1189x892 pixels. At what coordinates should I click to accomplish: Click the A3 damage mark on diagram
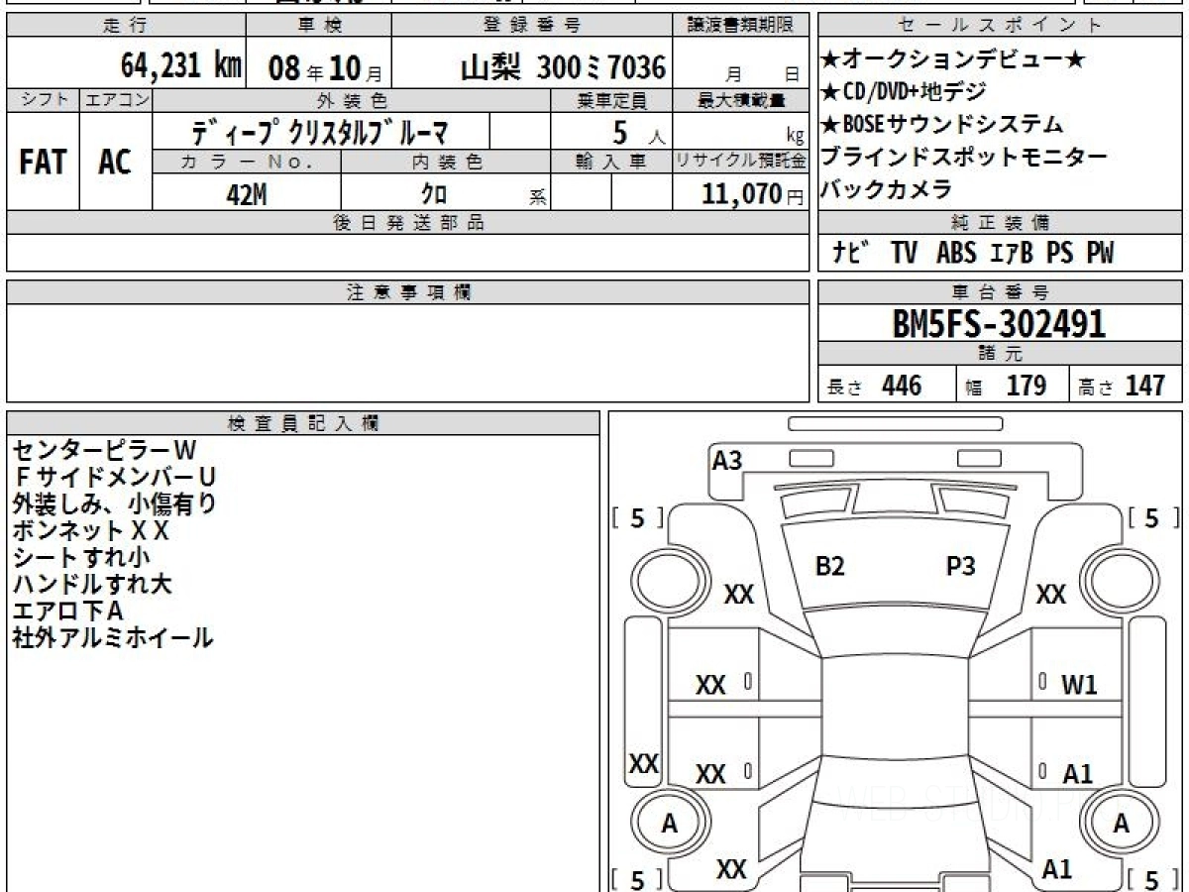tap(727, 460)
